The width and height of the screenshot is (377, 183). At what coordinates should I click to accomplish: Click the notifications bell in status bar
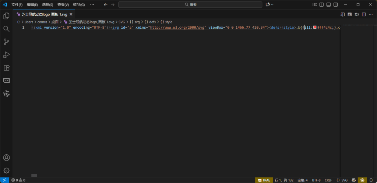coord(371,180)
